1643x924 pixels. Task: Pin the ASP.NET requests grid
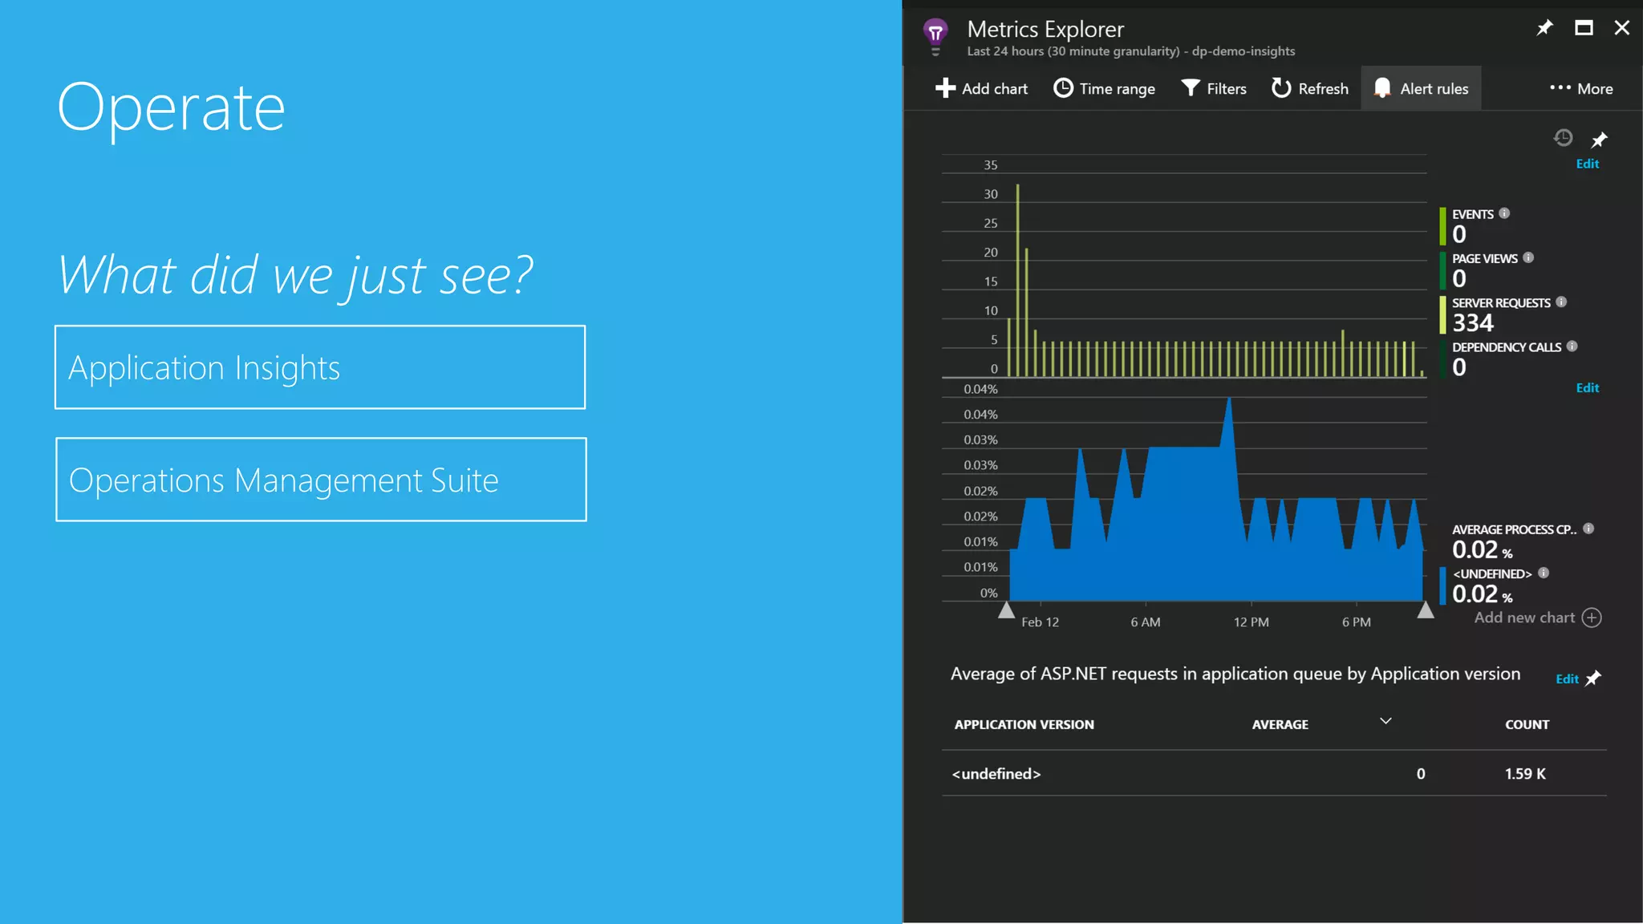[1593, 679]
